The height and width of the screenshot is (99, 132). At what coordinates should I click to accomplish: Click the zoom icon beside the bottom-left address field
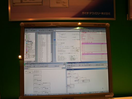[64, 68]
